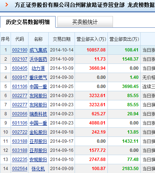
Task: Open stock code 002107 link
Action: [20, 59]
